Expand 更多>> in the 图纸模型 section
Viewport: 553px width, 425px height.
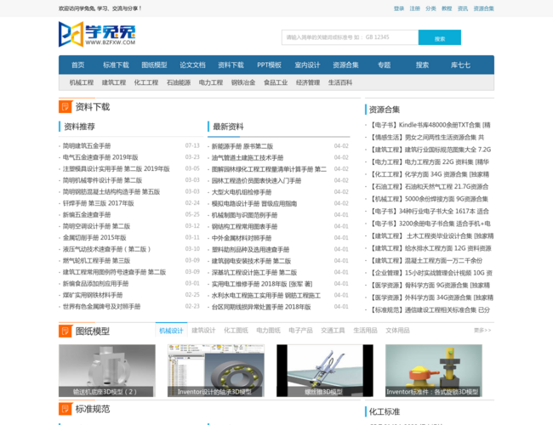[482, 330]
